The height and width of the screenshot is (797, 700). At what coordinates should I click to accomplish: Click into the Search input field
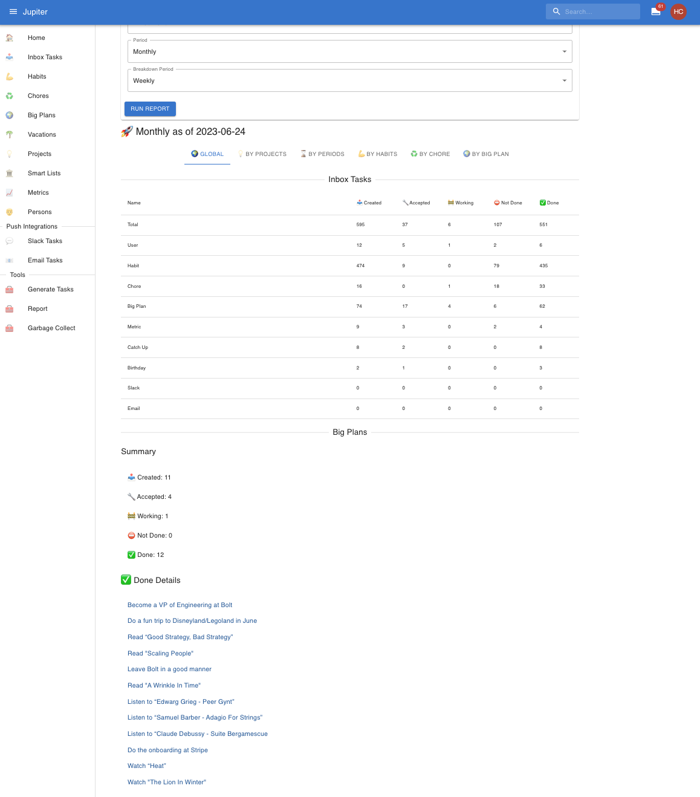click(x=598, y=11)
